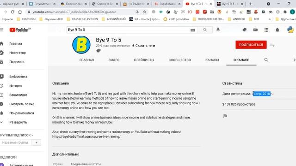Switch to the Сообщество tab
The height and width of the screenshot is (166, 296).
(x=180, y=60)
